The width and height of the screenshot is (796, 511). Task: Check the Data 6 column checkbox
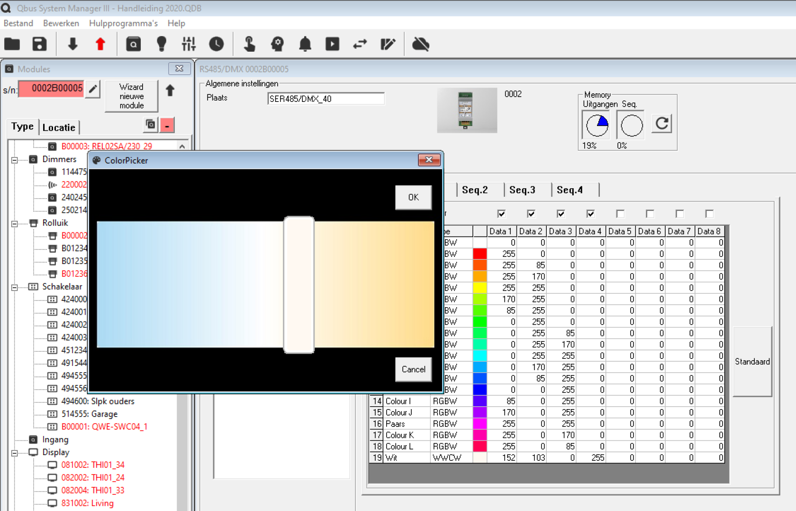point(650,214)
